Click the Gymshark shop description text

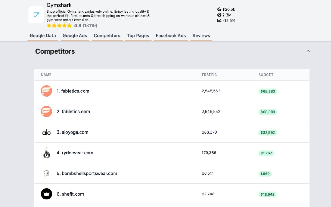coord(98,16)
